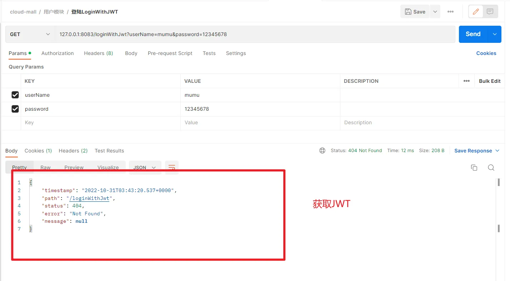The image size is (510, 281).
Task: Toggle the wrap lines icon
Action: [x=172, y=167]
